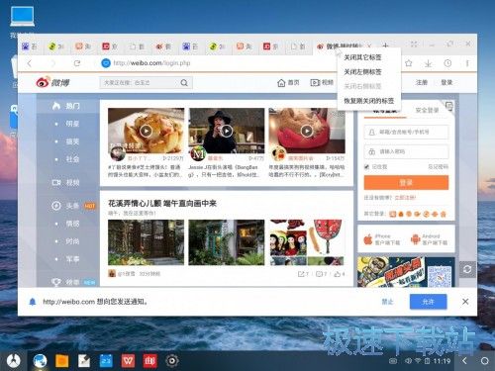
Task: Allow notifications with the blue 允许 button
Action: (x=428, y=302)
